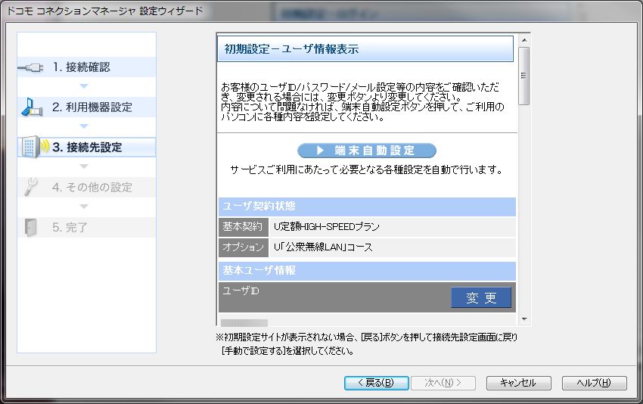
Task: Select step 3. 接続先設定
Action: [x=86, y=148]
